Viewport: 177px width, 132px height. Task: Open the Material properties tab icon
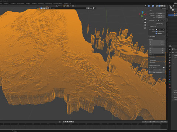(x=170, y=84)
